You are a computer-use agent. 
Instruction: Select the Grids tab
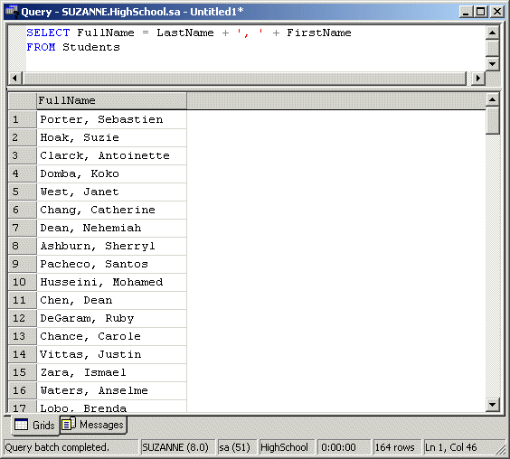[x=35, y=425]
